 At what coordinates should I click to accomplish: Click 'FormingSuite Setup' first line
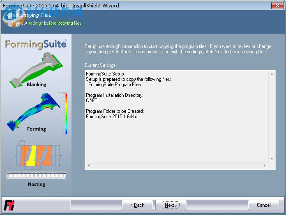105,74
